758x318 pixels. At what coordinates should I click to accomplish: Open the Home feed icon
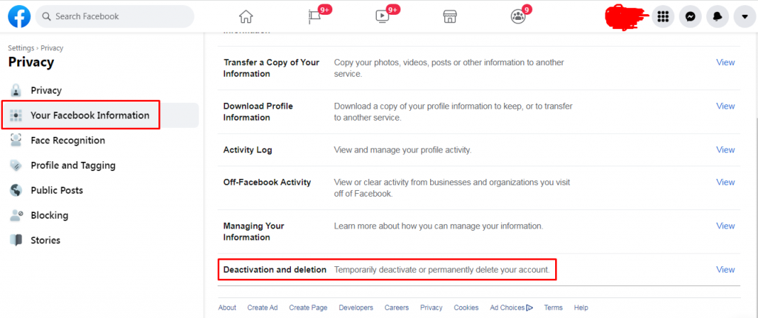(246, 16)
